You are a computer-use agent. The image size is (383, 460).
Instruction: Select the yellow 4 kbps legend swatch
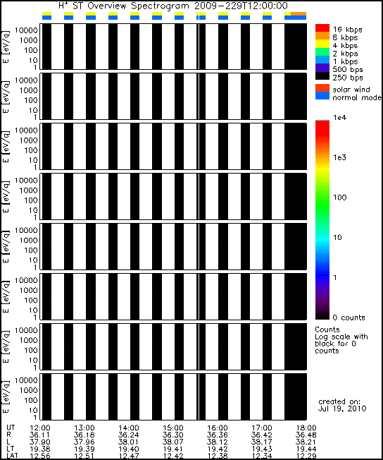click(322, 44)
